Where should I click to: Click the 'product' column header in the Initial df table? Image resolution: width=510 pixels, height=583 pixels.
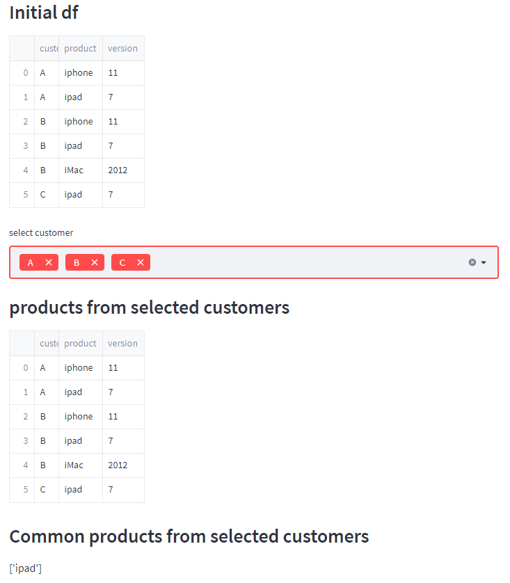click(80, 49)
